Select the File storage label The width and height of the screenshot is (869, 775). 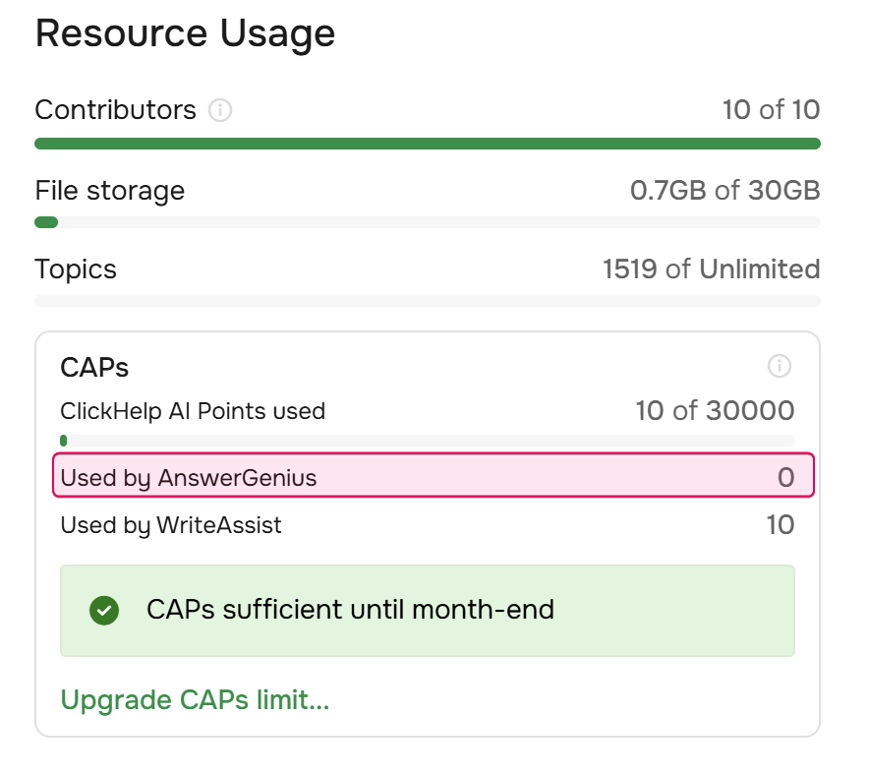tap(109, 191)
